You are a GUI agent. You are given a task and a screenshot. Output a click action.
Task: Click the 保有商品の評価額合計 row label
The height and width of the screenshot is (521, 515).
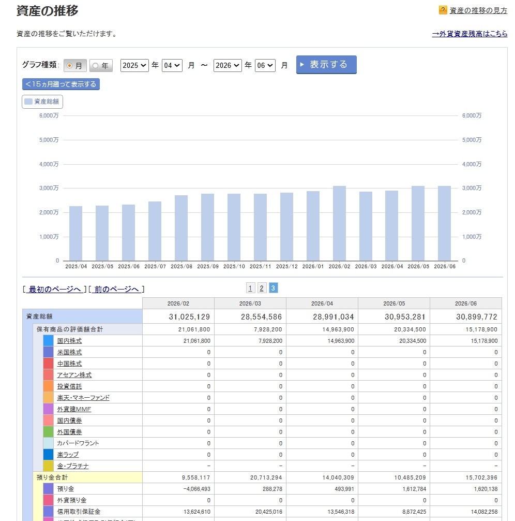pos(70,329)
